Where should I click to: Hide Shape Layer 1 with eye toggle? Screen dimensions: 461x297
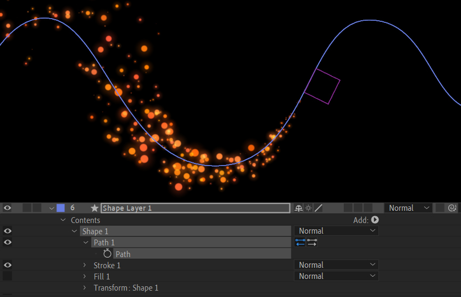click(x=7, y=208)
